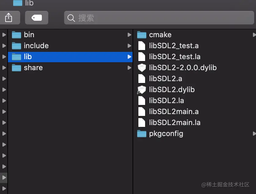
Task: Open the Tags toolbar button
Action: coord(37,18)
